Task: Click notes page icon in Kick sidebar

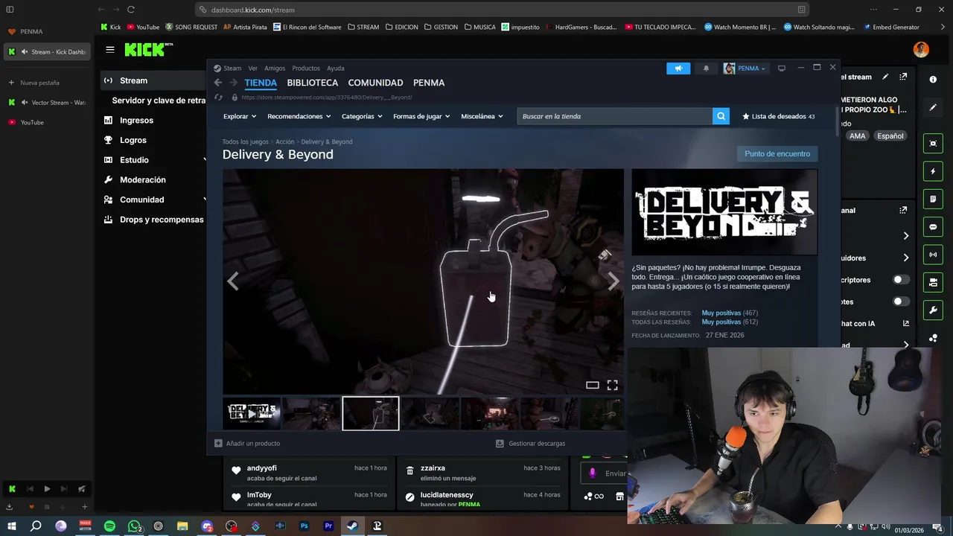Action: 933,200
